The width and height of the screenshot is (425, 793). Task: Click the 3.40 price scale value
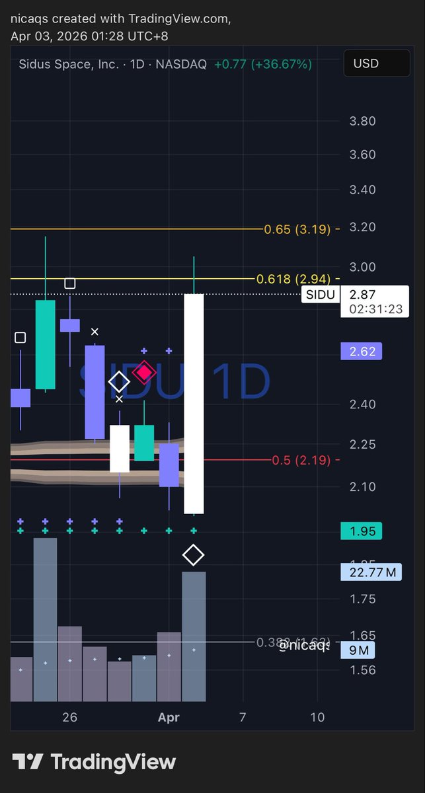tap(362, 190)
